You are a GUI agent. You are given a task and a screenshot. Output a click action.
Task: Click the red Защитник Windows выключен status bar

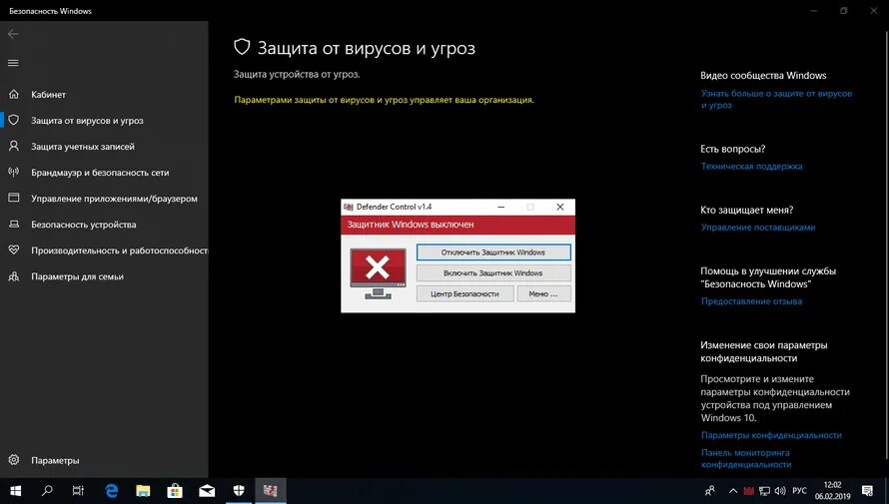coord(458,225)
